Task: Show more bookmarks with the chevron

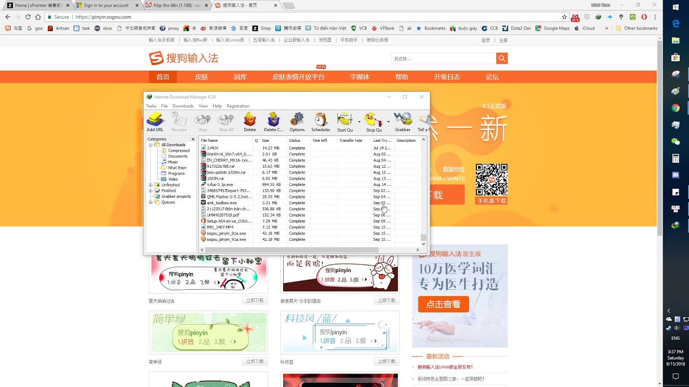Action: pyautogui.click(x=607, y=28)
